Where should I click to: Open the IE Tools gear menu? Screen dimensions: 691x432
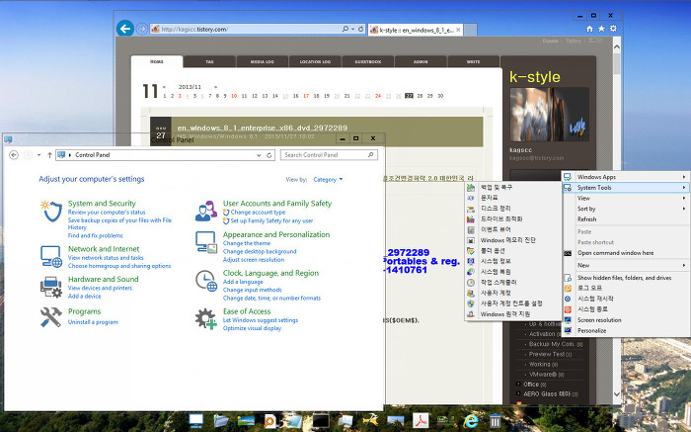pyautogui.click(x=613, y=29)
